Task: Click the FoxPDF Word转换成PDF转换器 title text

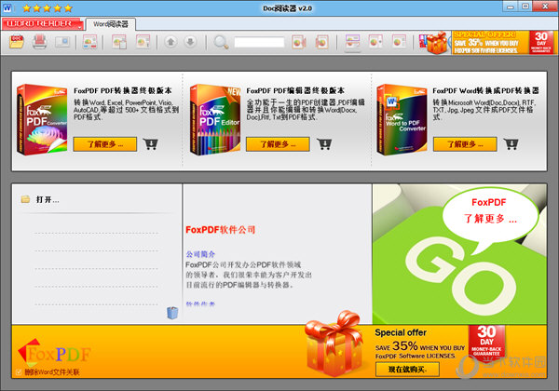Action: point(486,91)
